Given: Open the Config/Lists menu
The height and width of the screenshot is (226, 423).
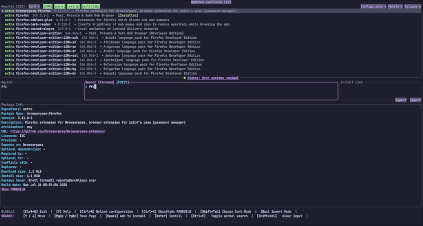Looking at the screenshot, I should pyautogui.click(x=373, y=6).
